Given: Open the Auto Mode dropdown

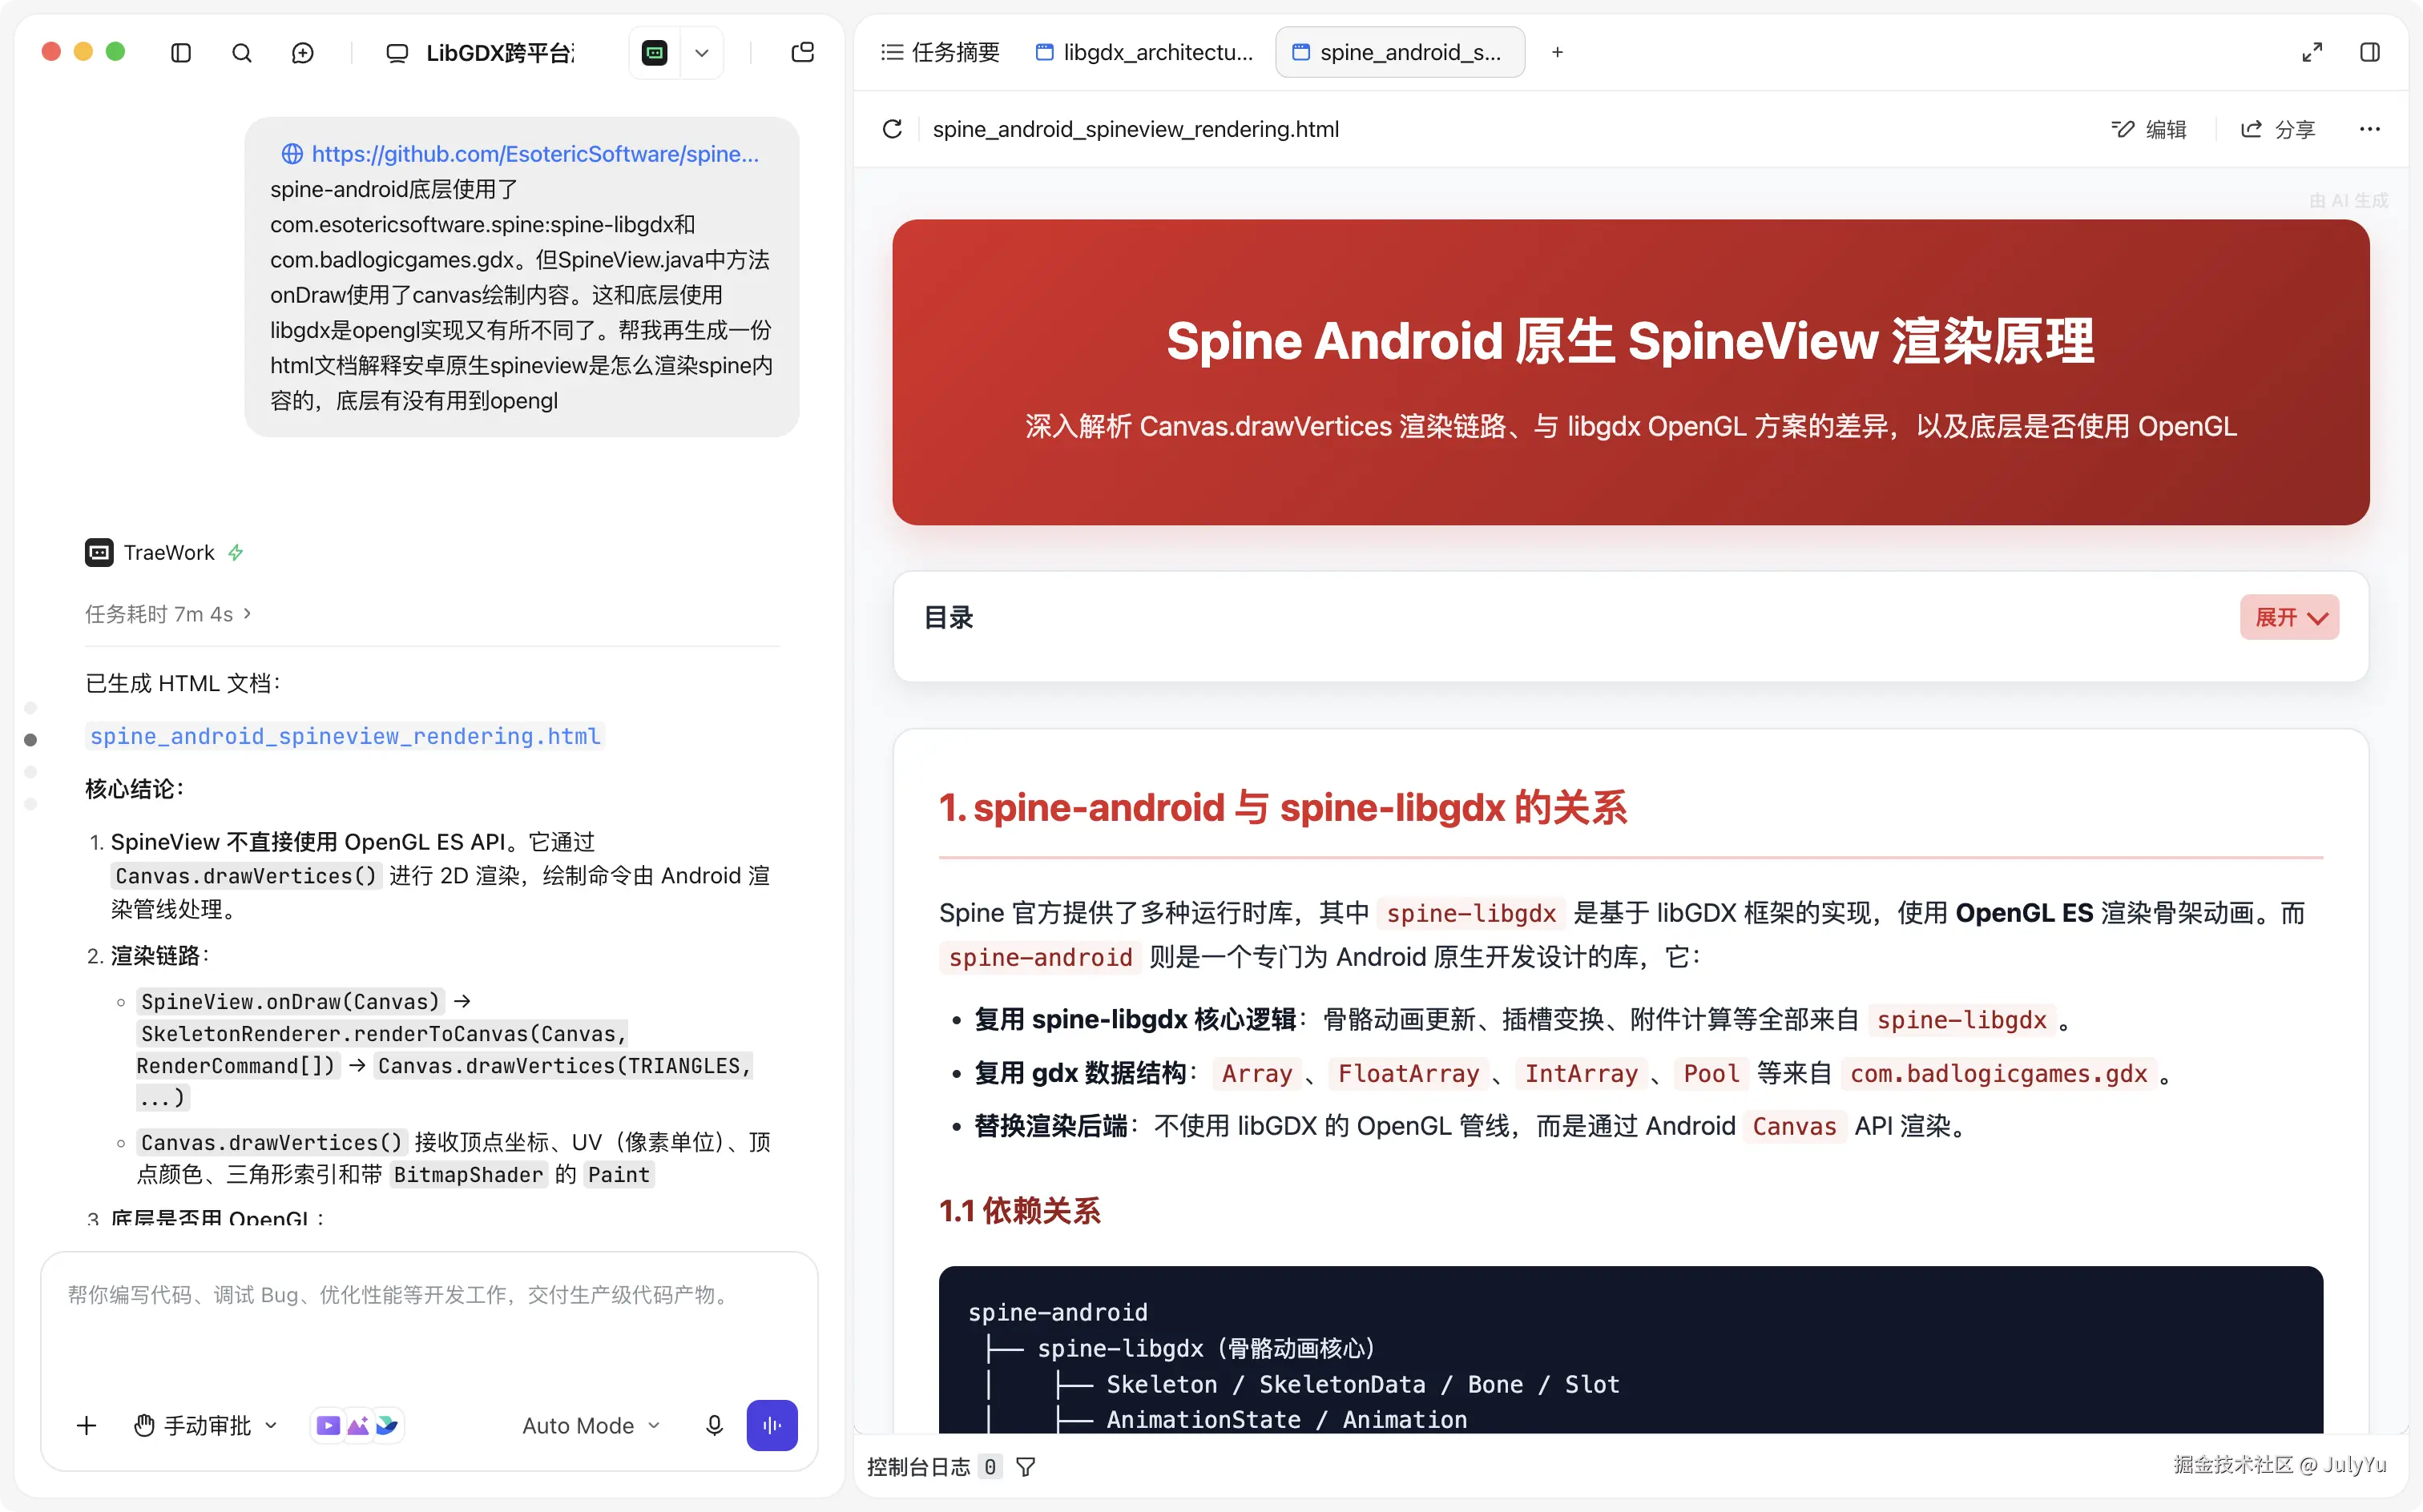Looking at the screenshot, I should (591, 1425).
